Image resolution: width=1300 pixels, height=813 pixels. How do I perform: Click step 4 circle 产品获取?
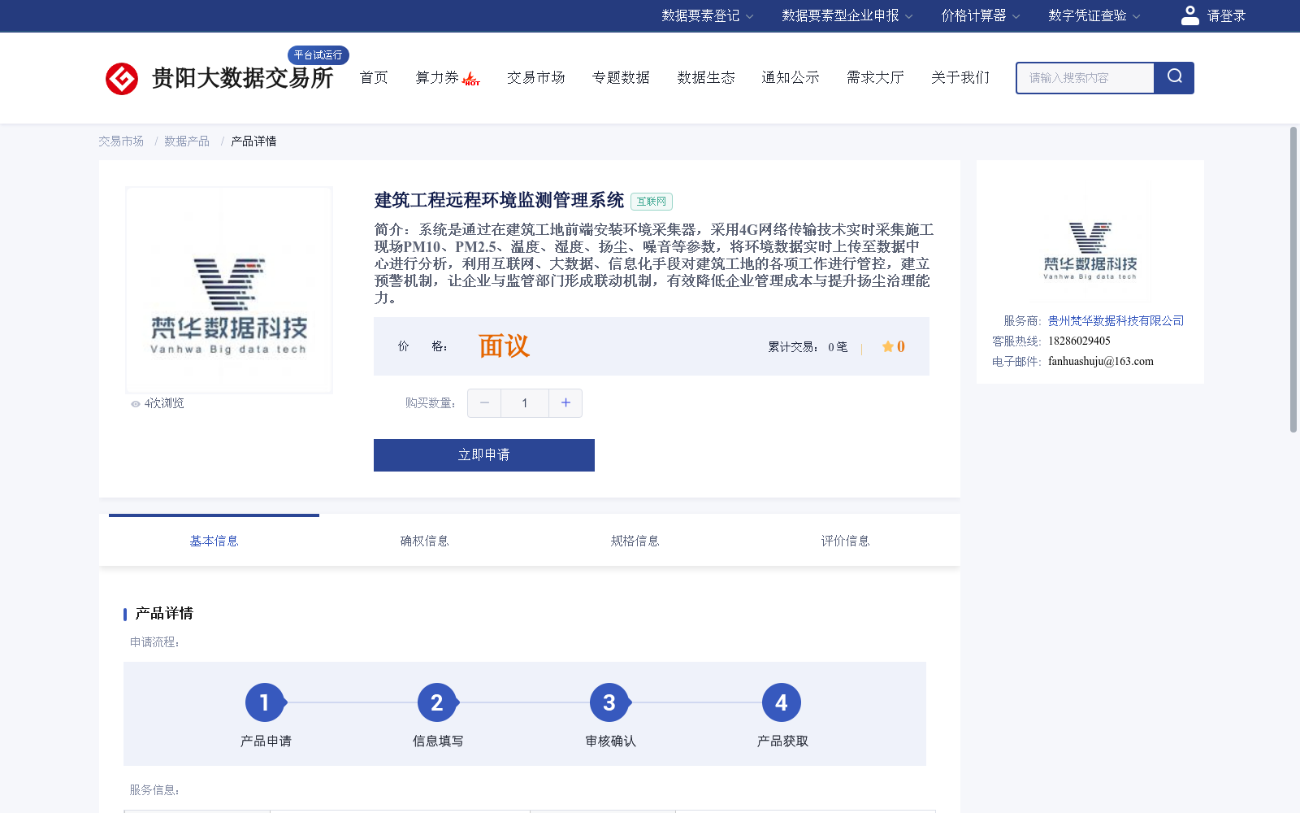tap(782, 702)
